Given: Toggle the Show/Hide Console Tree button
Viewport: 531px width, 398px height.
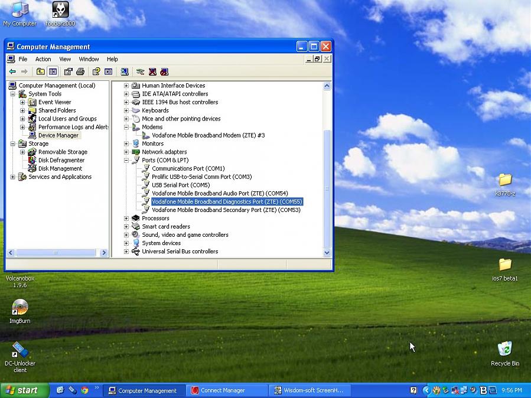Looking at the screenshot, I should (x=53, y=71).
